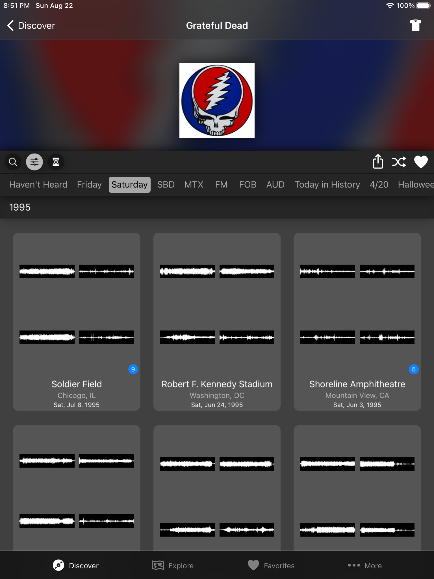Open the merchandise t-shirt icon
434x579 pixels.
415,25
